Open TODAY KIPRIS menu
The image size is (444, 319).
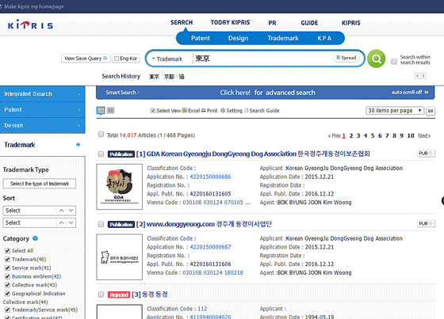point(230,22)
